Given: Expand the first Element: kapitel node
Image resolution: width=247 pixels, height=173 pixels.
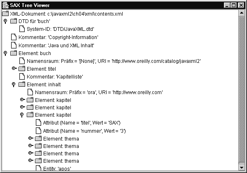Looking at the screenshot, I should (x=23, y=99).
